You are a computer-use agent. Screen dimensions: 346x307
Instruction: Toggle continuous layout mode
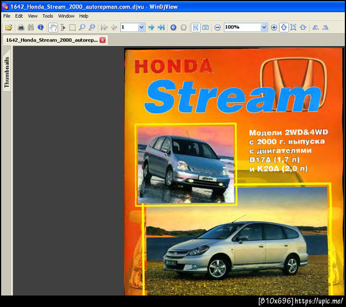(x=195, y=28)
